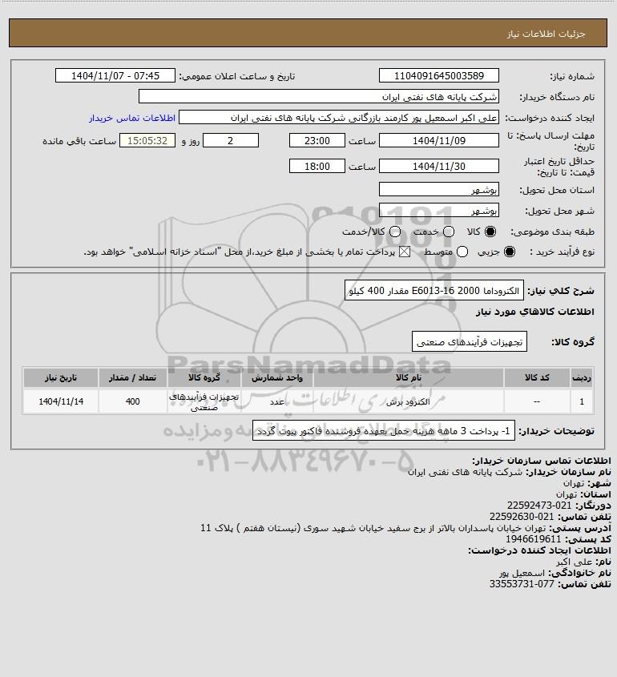The height and width of the screenshot is (677, 617).
Task: Open the اطلاعات تماس خریدار link
Action: 132,118
